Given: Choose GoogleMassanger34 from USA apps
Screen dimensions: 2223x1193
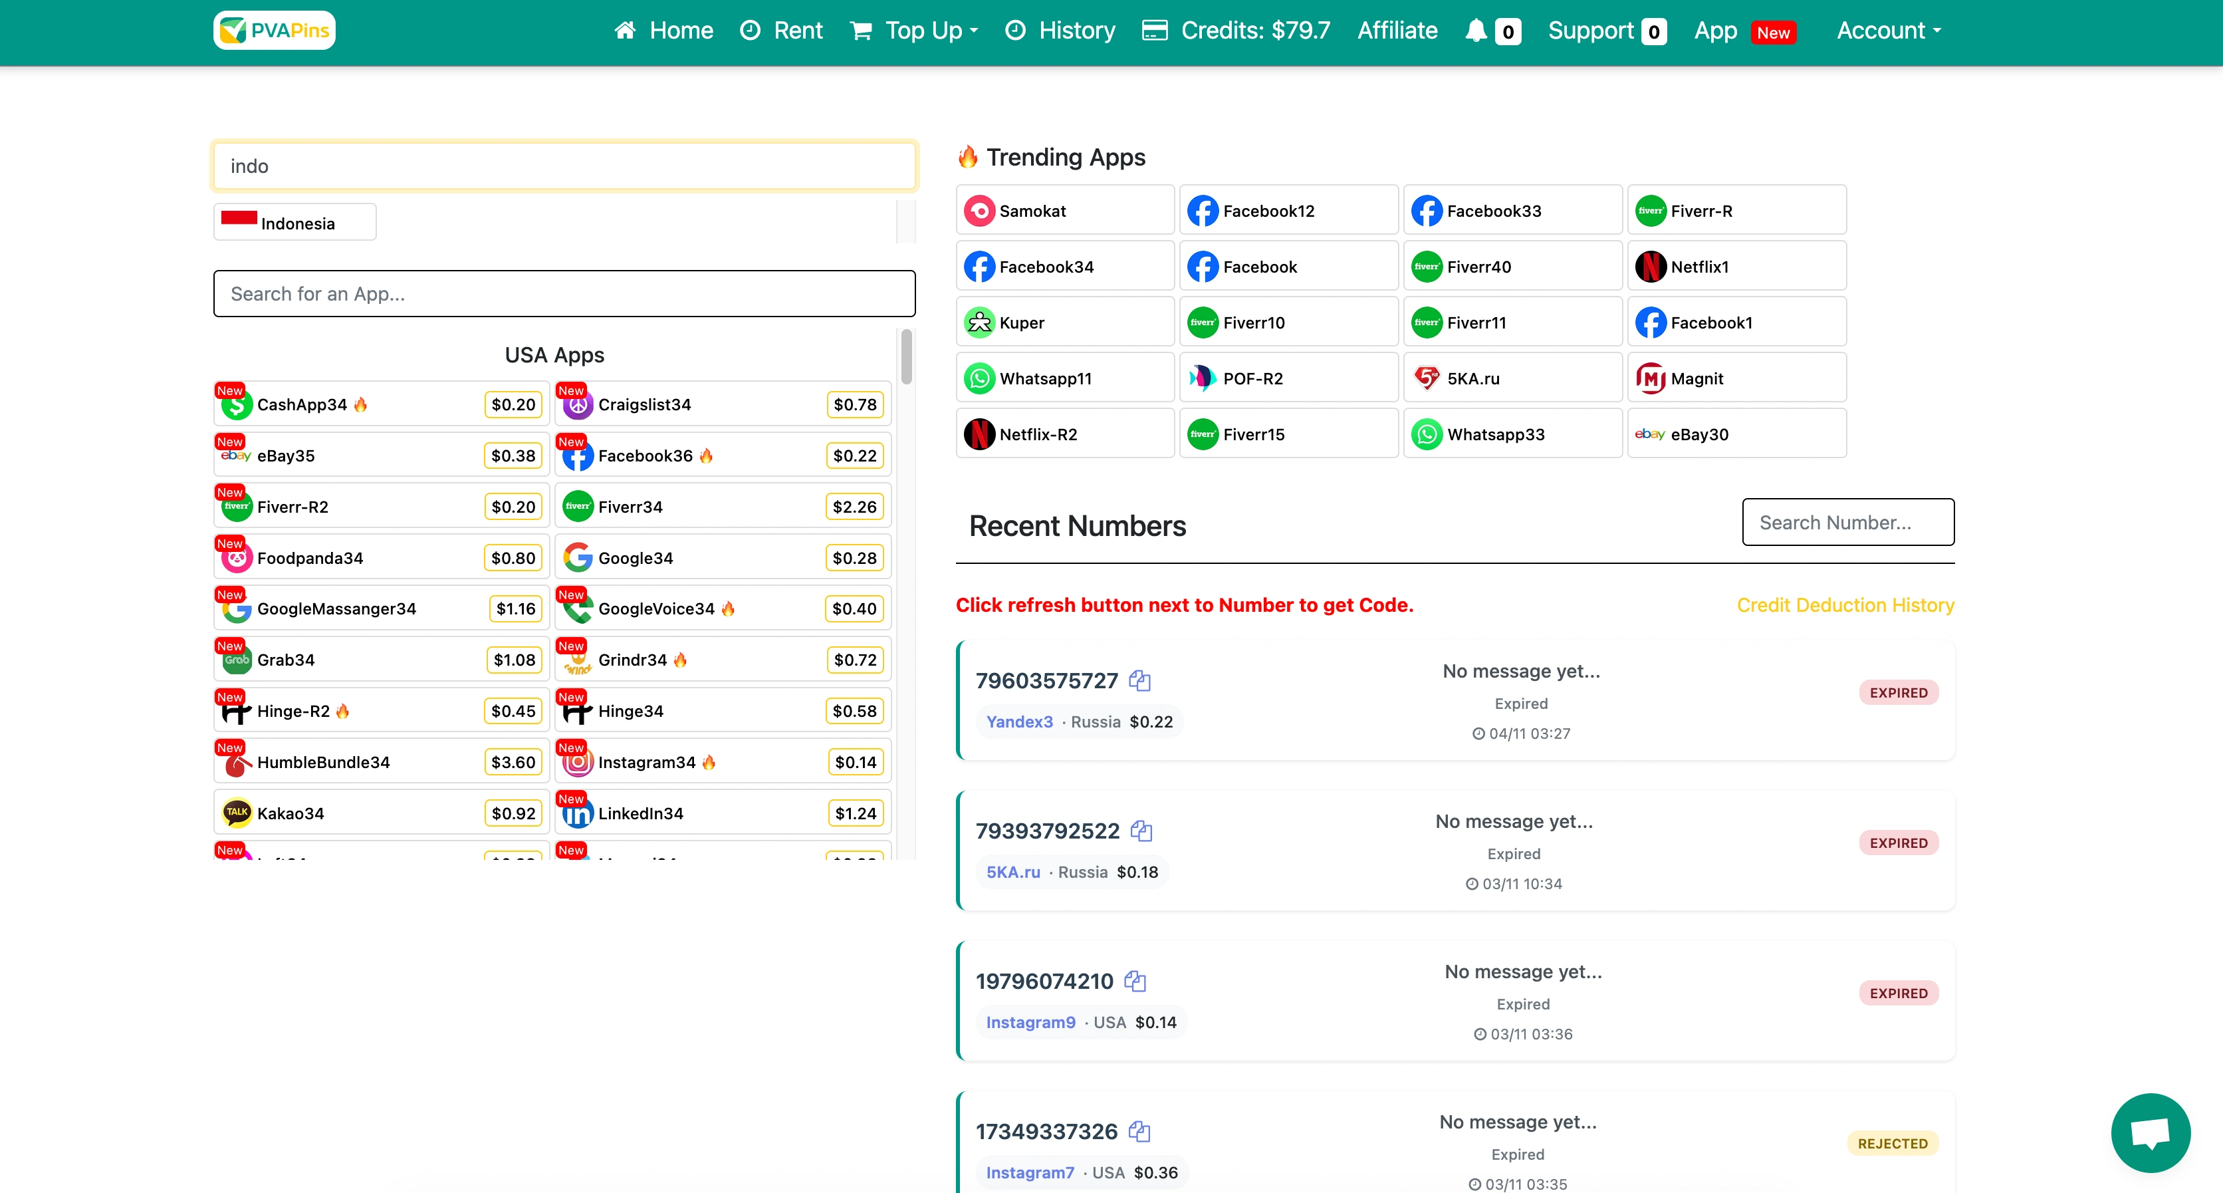Looking at the screenshot, I should click(x=382, y=608).
